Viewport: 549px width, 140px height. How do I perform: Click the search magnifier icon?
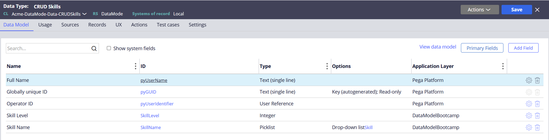click(94, 49)
